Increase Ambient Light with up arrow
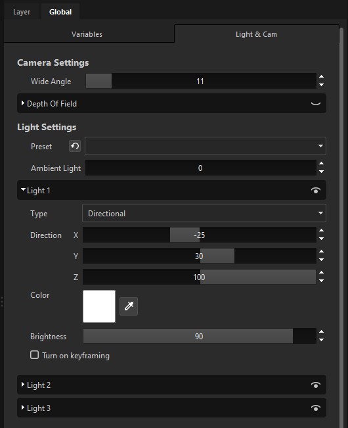This screenshot has height=428, width=348. click(321, 164)
